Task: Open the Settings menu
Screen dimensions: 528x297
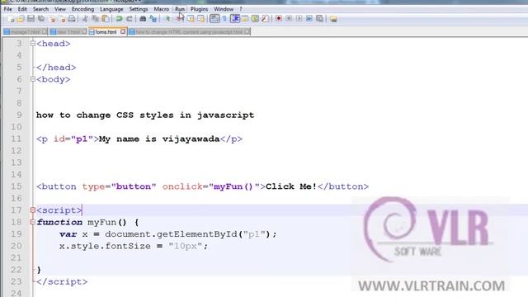Action: click(x=139, y=9)
